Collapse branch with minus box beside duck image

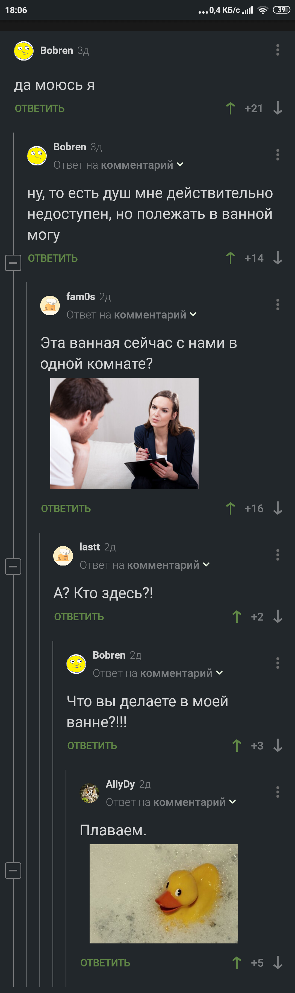pos(13,870)
